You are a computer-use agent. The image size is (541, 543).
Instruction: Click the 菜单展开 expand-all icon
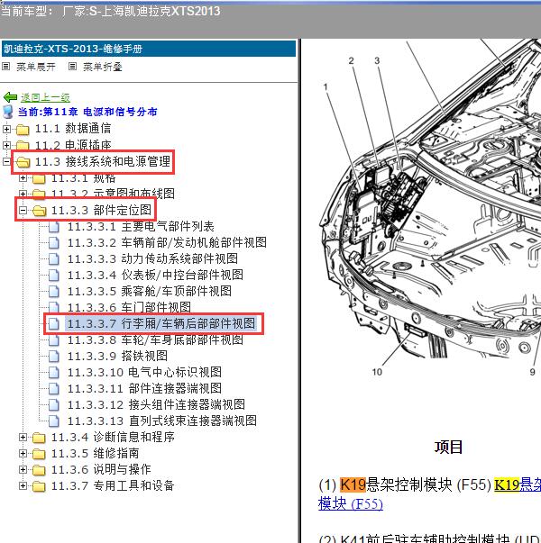(6, 66)
